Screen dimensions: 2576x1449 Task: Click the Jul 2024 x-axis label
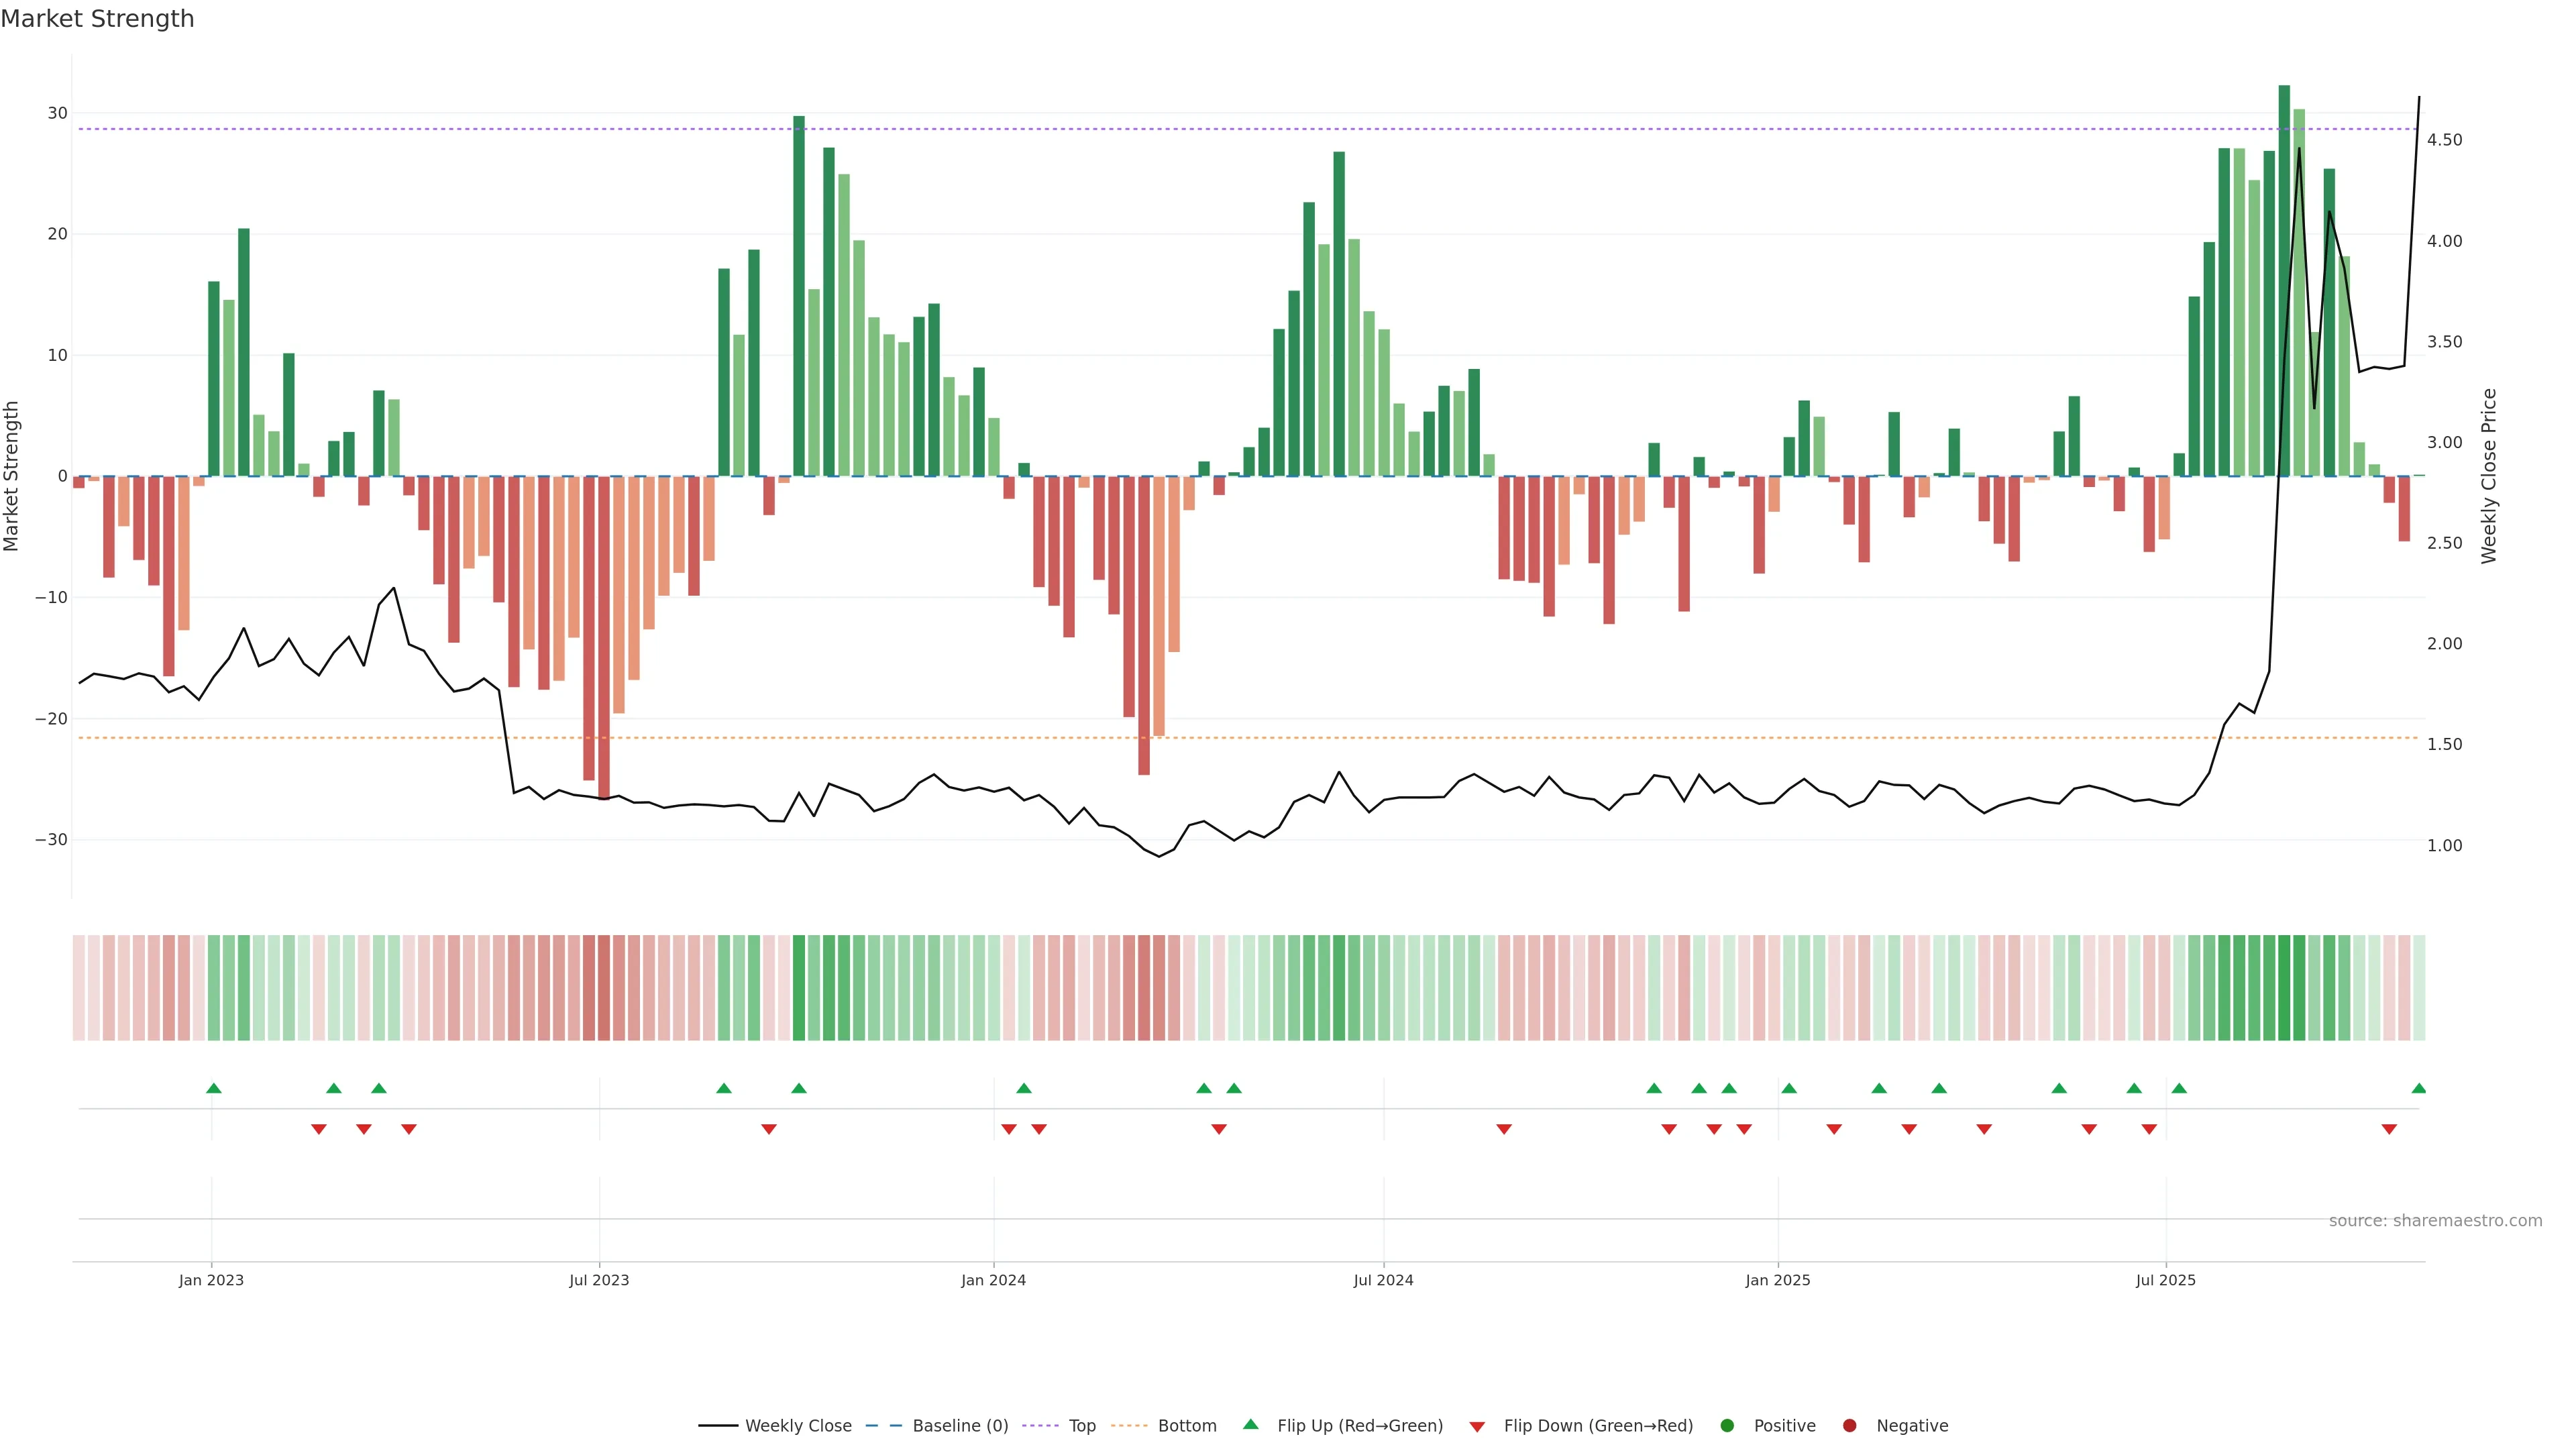pos(1383,1280)
